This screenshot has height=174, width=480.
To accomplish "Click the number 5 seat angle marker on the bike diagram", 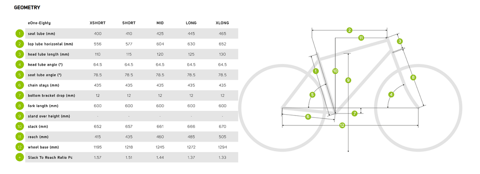I will coord(312,94).
